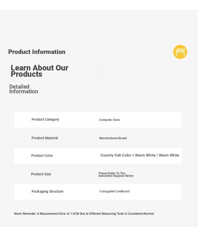Click the Product Color row card
The image size is (198, 227).
pos(98,156)
